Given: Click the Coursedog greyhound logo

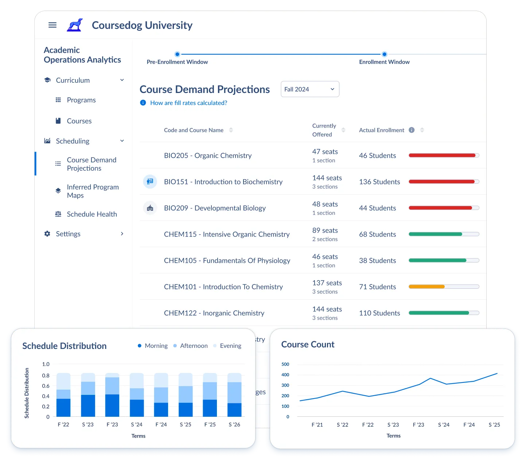Looking at the screenshot, I should coord(75,24).
